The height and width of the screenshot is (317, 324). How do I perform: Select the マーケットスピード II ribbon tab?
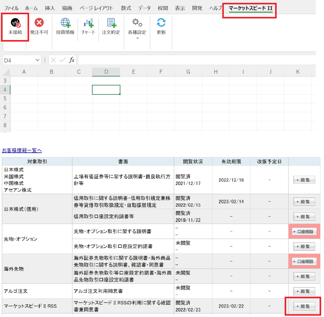[x=251, y=8]
